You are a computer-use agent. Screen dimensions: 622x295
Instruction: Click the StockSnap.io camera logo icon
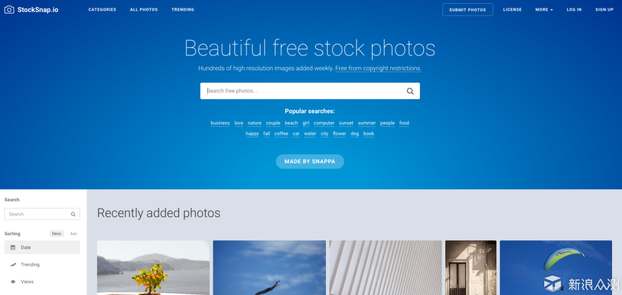[9, 9]
